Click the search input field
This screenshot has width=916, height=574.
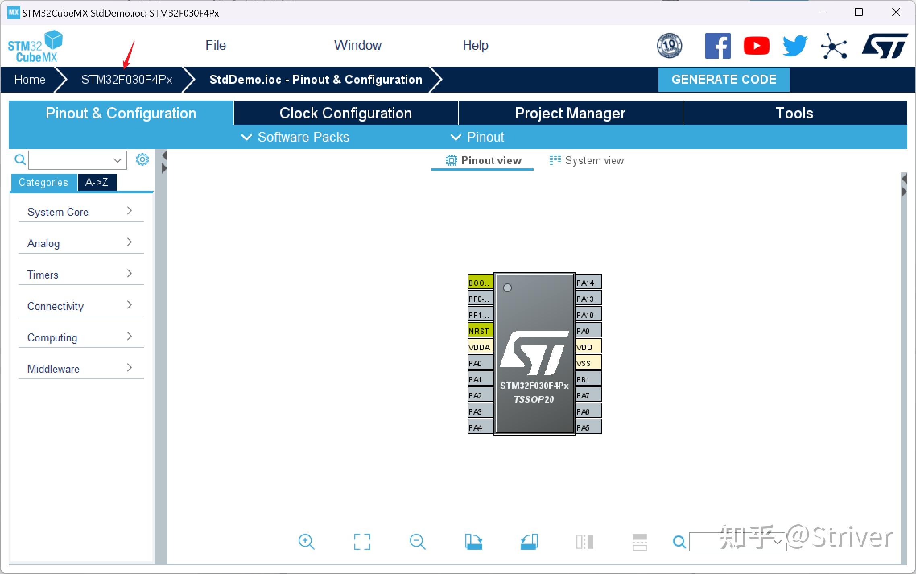point(75,161)
